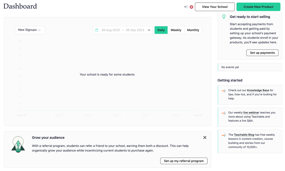Open the announcements megaphone icon
285x171 pixels.
186,7
